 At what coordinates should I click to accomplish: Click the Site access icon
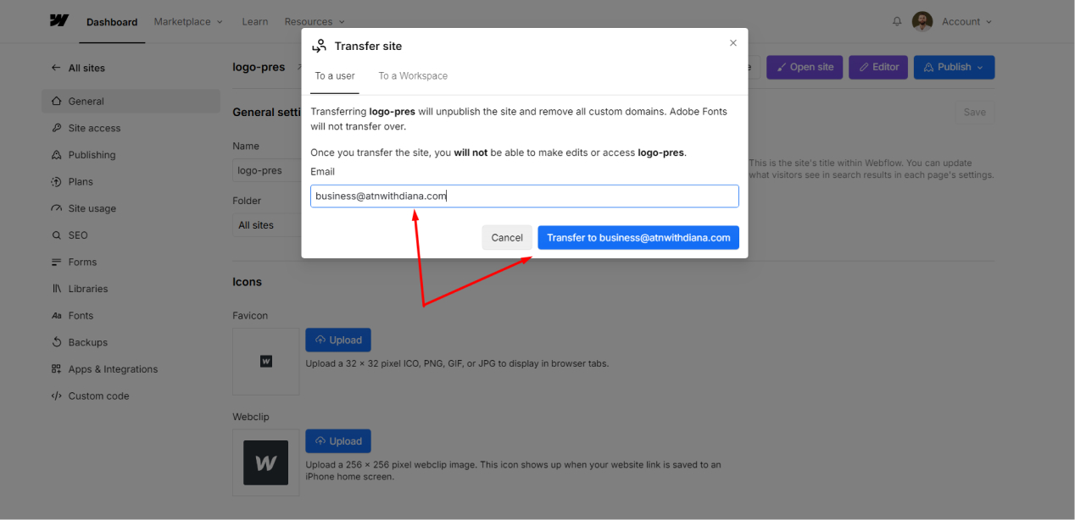[57, 128]
